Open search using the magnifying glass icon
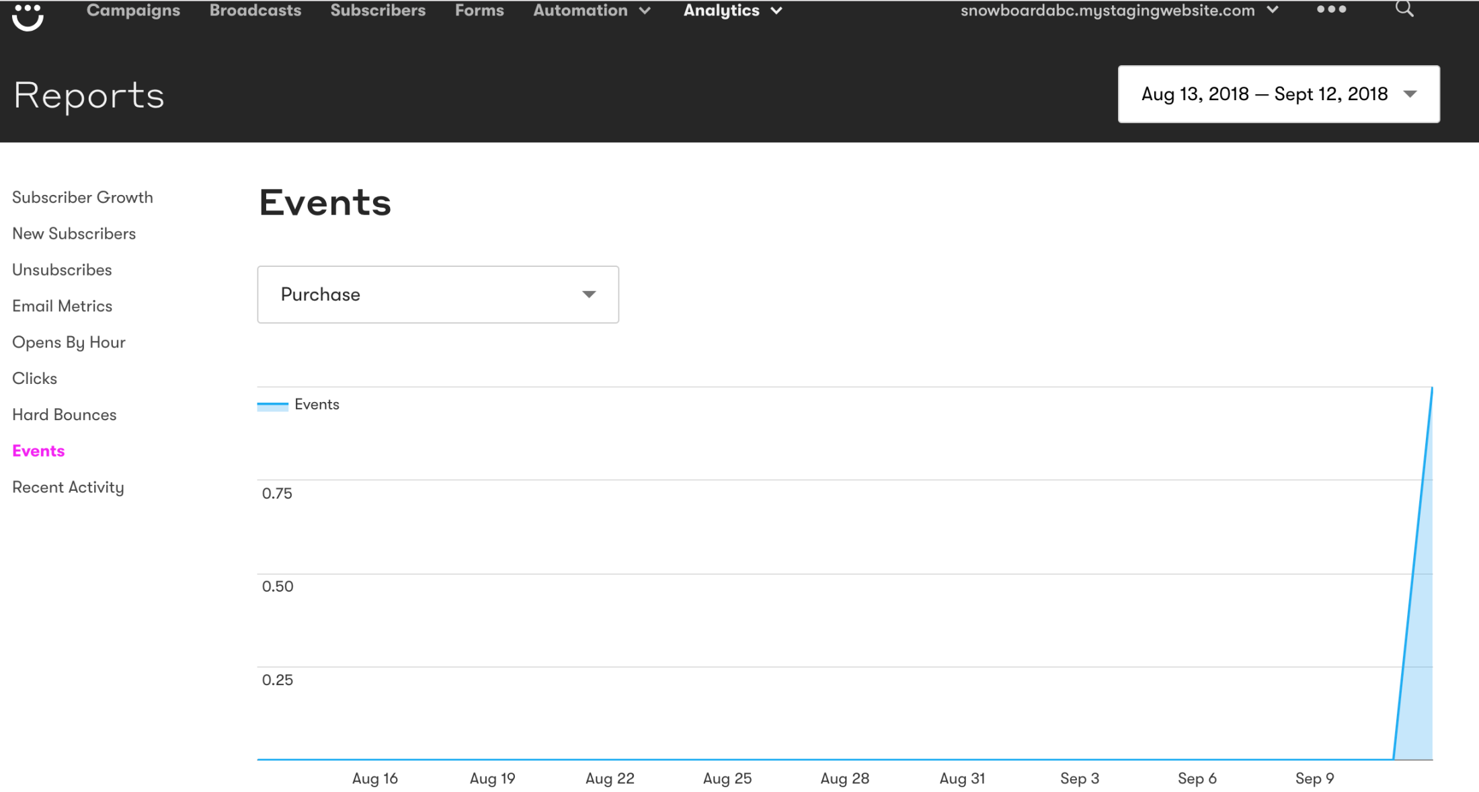The height and width of the screenshot is (792, 1479). (x=1404, y=9)
